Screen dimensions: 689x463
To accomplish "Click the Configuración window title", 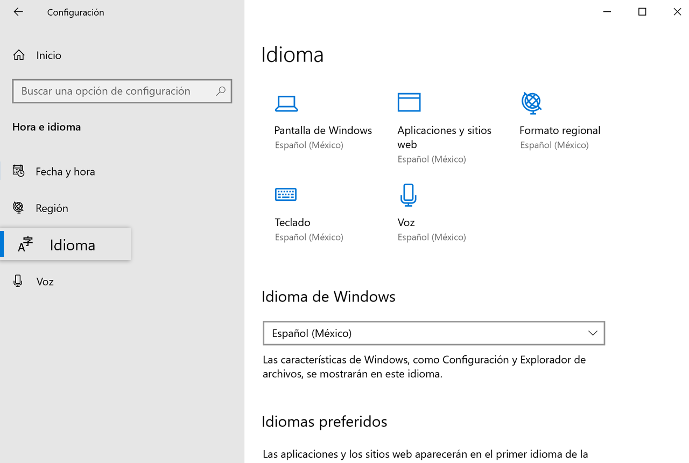I will [75, 12].
